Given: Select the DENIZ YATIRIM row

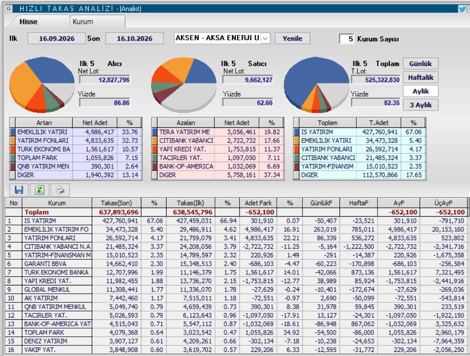Looking at the screenshot, I should [236, 341].
